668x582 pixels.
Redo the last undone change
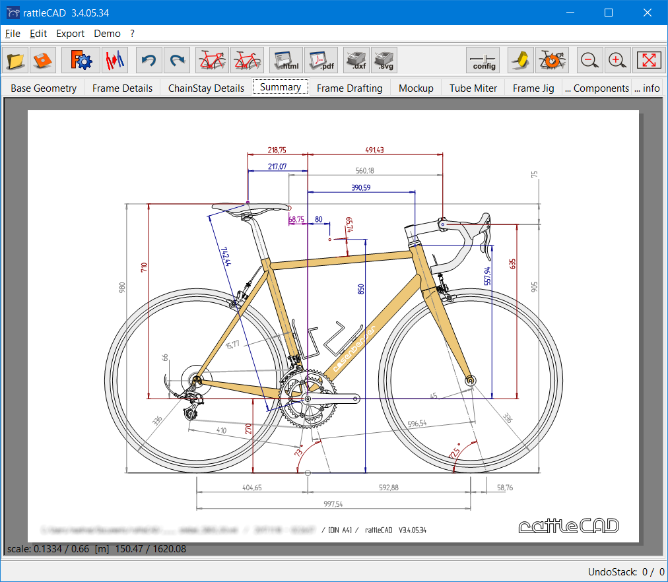(x=177, y=60)
